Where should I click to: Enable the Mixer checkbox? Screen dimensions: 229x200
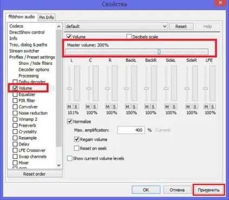click(15, 163)
